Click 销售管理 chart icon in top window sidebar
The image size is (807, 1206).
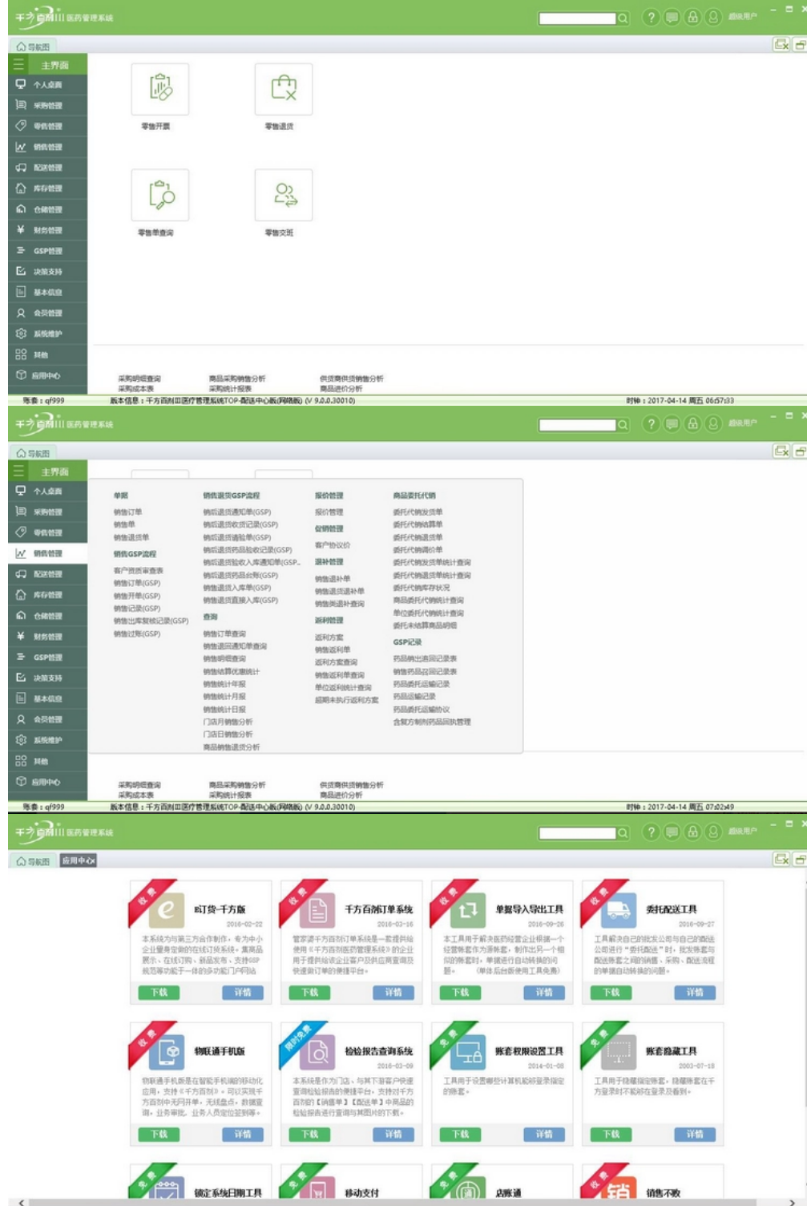(x=21, y=147)
